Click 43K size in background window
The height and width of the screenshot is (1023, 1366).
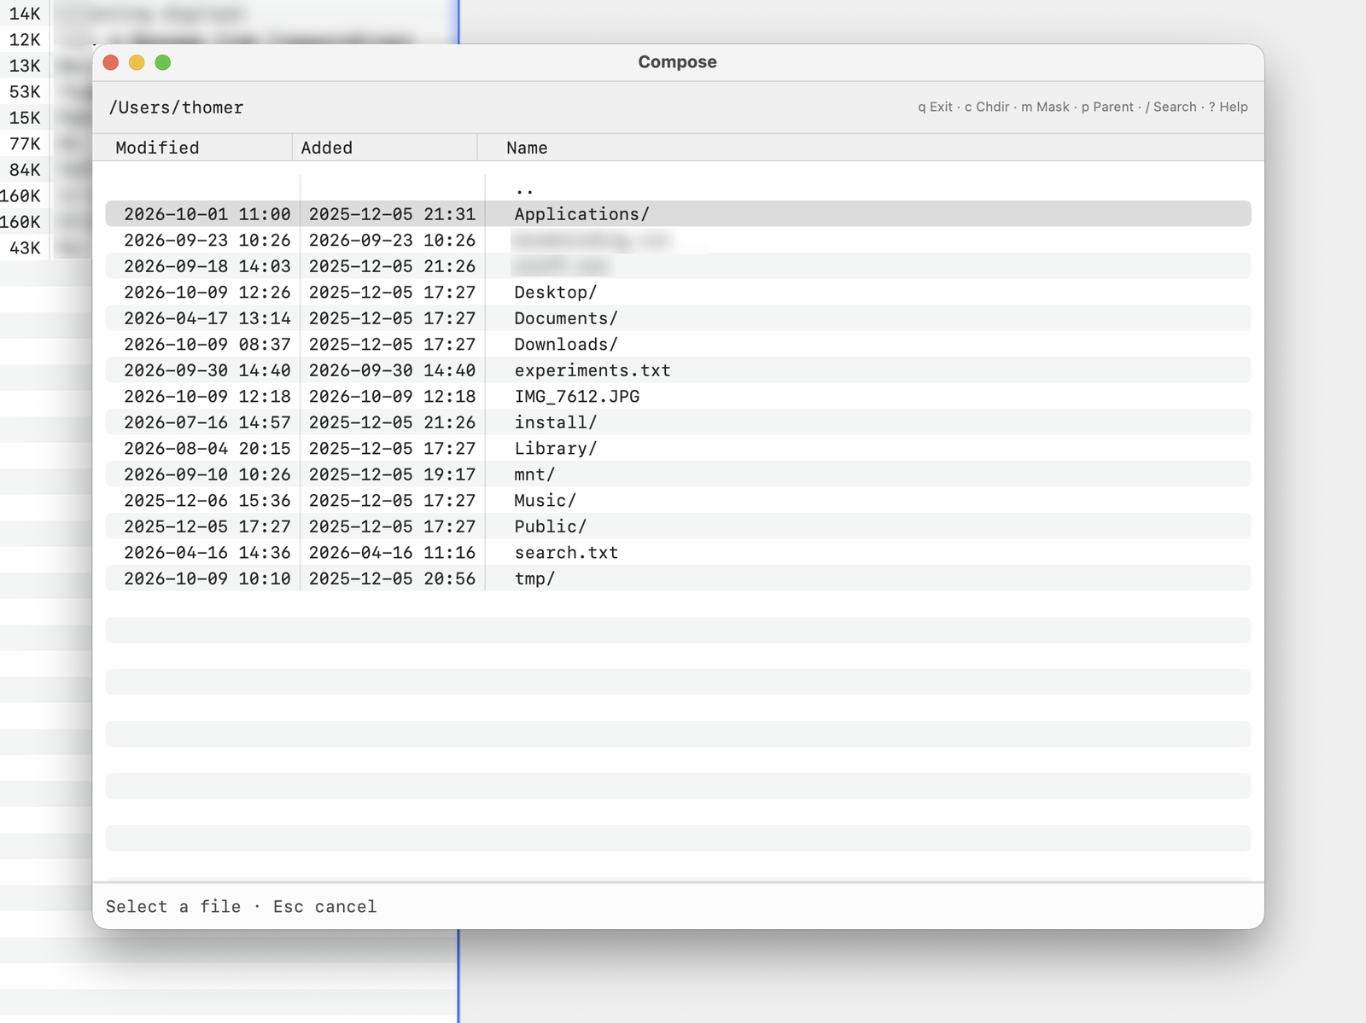click(x=25, y=248)
